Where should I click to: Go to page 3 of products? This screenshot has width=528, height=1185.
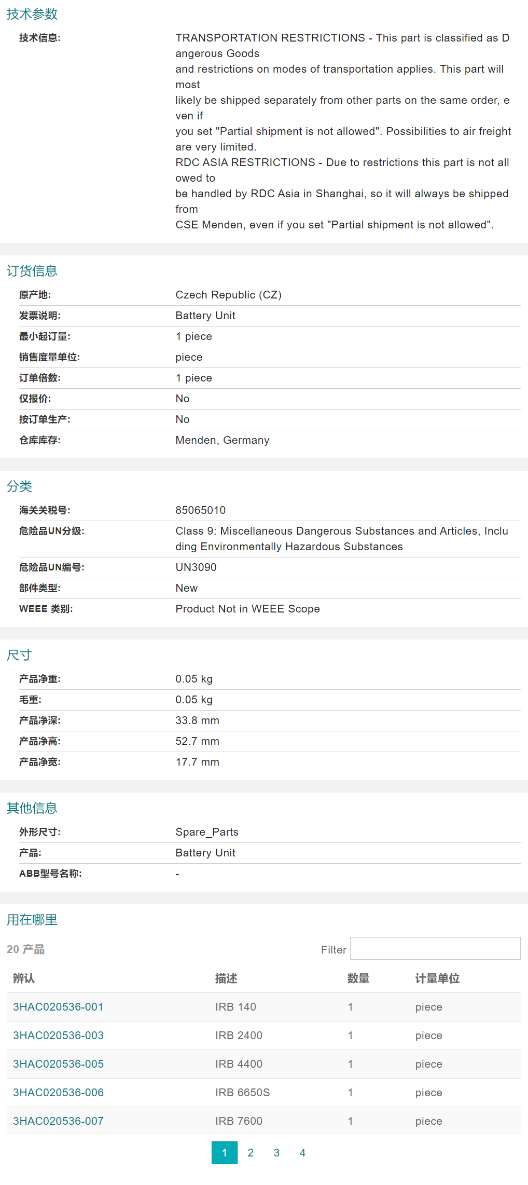[276, 1153]
